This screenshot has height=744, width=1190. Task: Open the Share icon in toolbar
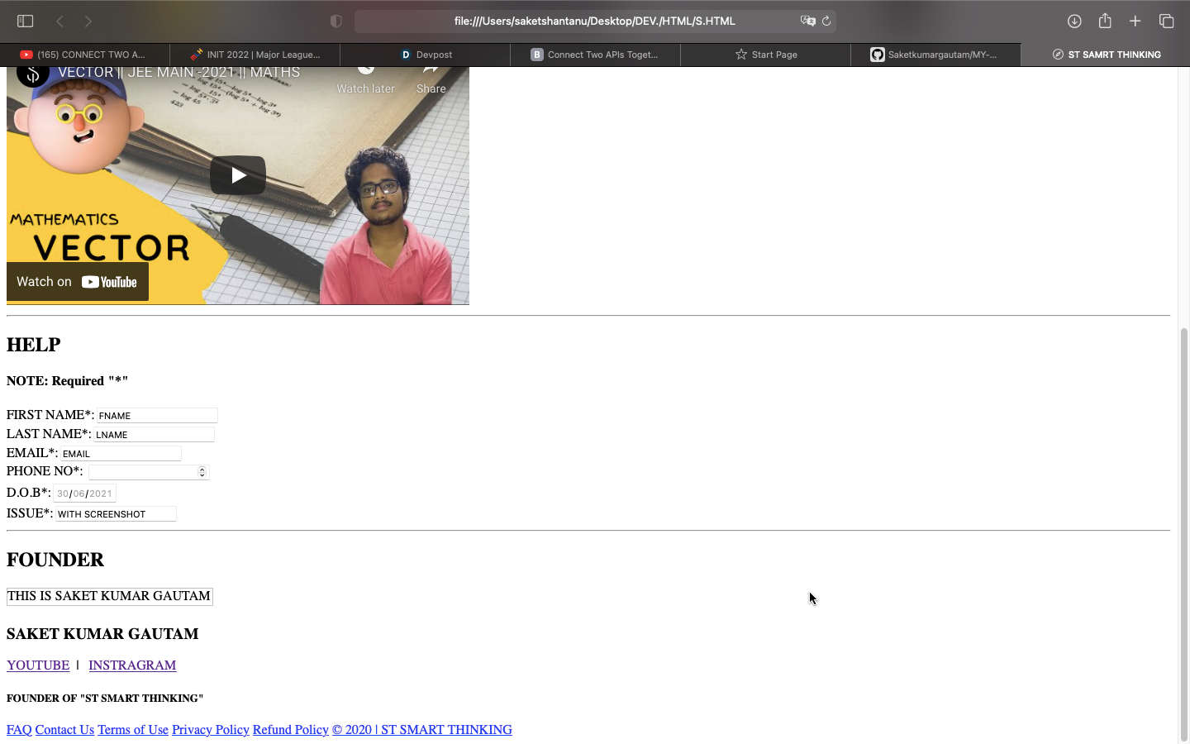click(1105, 21)
